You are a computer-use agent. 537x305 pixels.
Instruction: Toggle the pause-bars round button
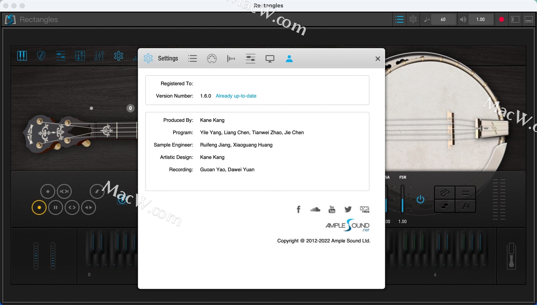pos(55,207)
